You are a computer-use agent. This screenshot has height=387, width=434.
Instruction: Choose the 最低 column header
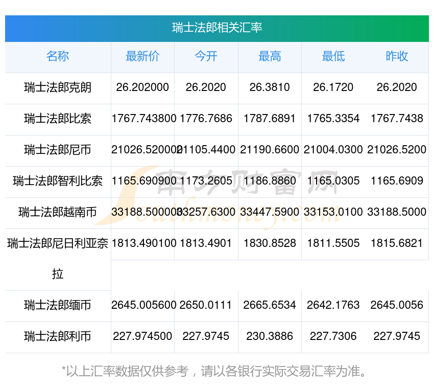pyautogui.click(x=333, y=56)
